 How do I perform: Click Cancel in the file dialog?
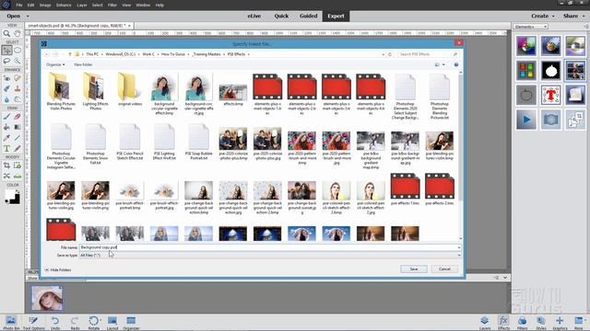click(x=444, y=269)
